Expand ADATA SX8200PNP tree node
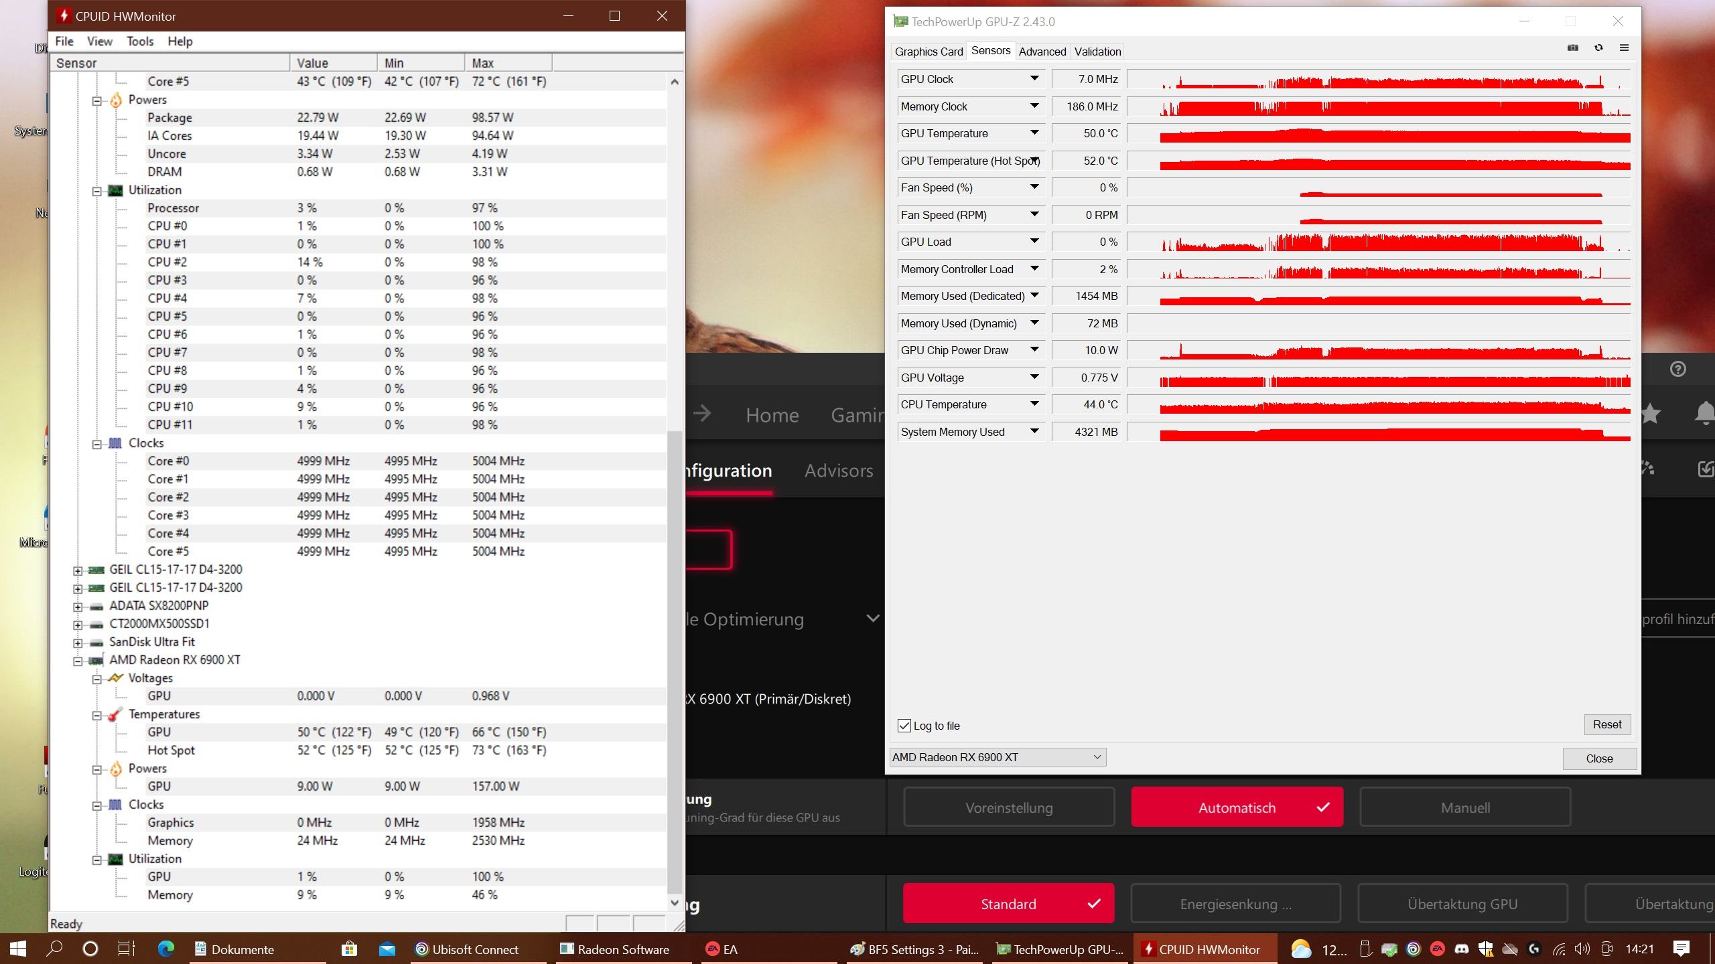The height and width of the screenshot is (964, 1715). point(78,607)
